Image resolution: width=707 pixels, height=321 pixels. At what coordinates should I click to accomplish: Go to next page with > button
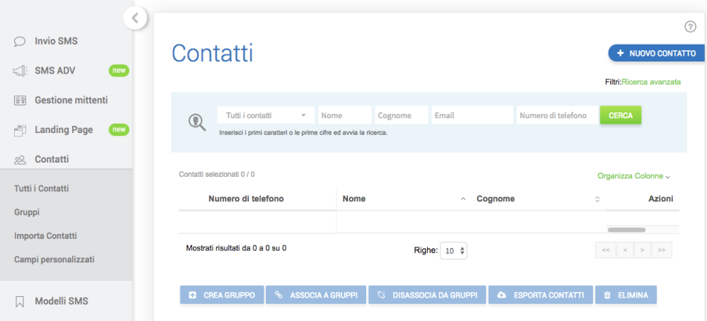[643, 250]
